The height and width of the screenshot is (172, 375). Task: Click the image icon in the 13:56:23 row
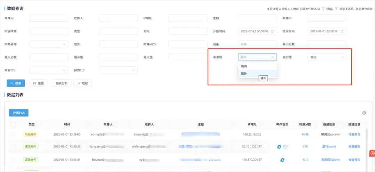285,147
